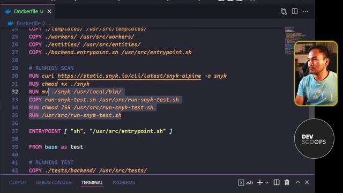343x193 pixels.
Task: Split the editor to the right
Action: click(295, 11)
